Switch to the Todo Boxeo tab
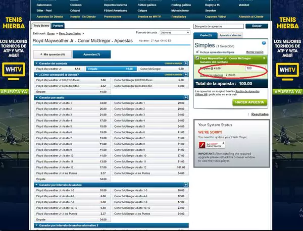 point(41,26)
